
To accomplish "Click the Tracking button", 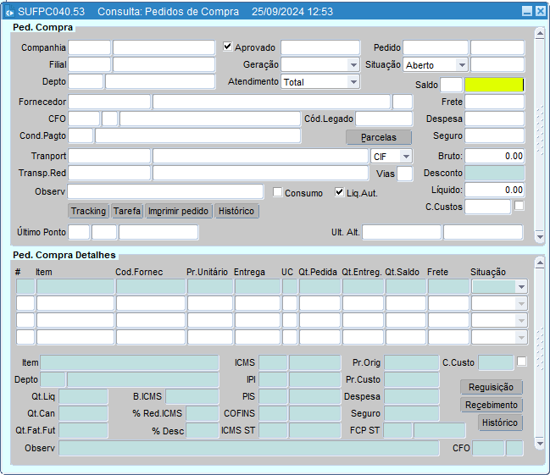I will [88, 211].
